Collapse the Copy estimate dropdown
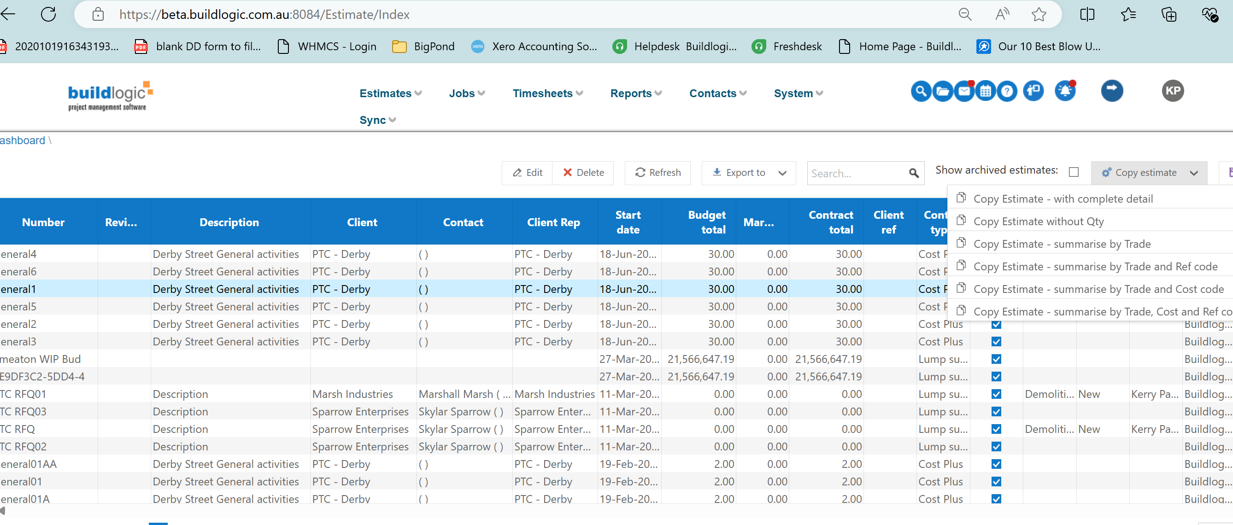 click(x=1193, y=173)
